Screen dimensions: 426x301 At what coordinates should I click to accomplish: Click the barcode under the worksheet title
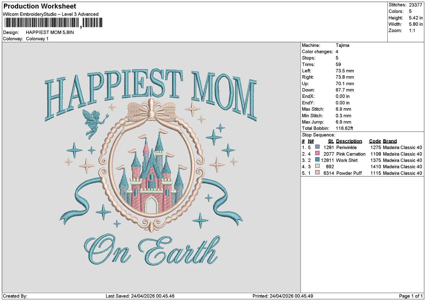[x=53, y=23]
